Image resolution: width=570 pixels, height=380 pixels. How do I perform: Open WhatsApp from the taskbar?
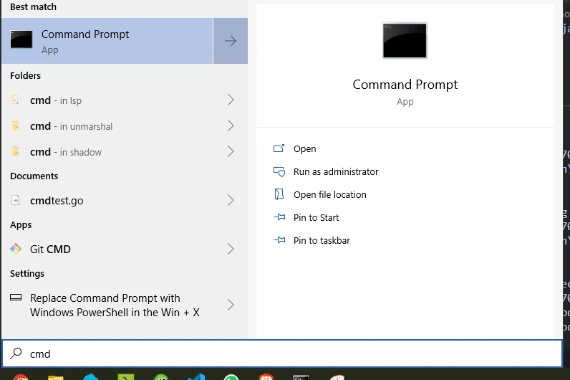(231, 377)
